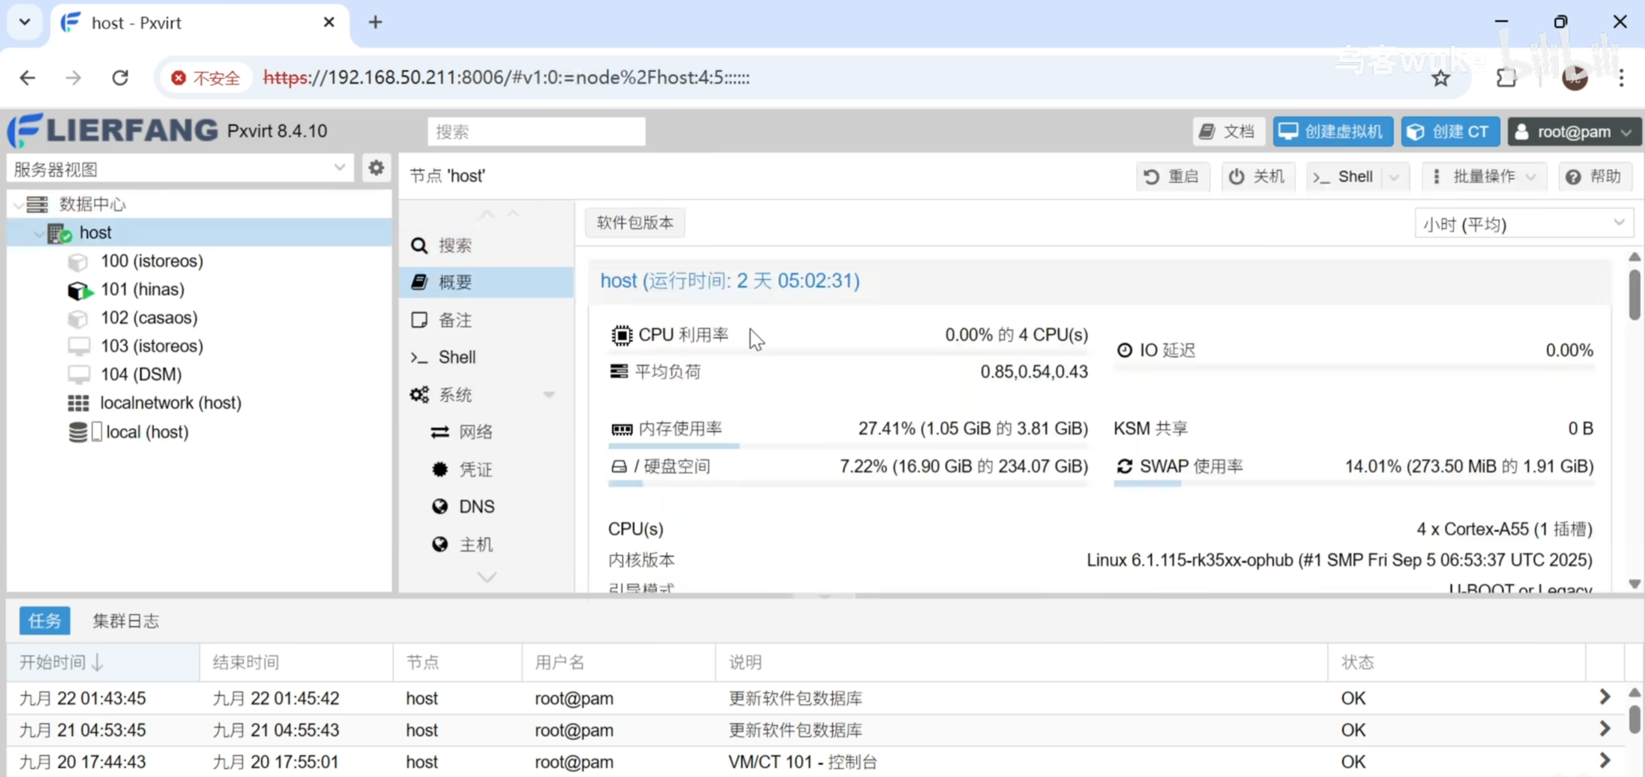Click the 创建虚拟机 monitor icon button
Viewport: 1645px width, 777px height.
pos(1332,132)
